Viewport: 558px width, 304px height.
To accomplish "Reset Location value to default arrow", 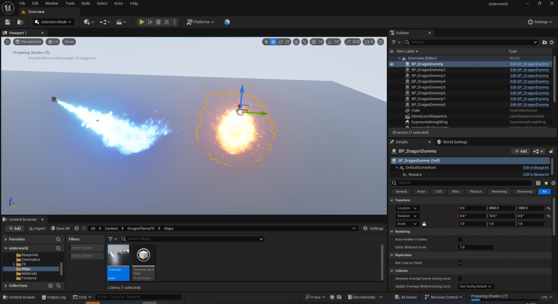I will point(549,208).
